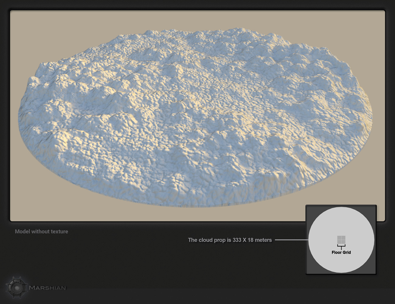Click the Marshian logo emblem
This screenshot has height=304, width=395.
(x=17, y=287)
